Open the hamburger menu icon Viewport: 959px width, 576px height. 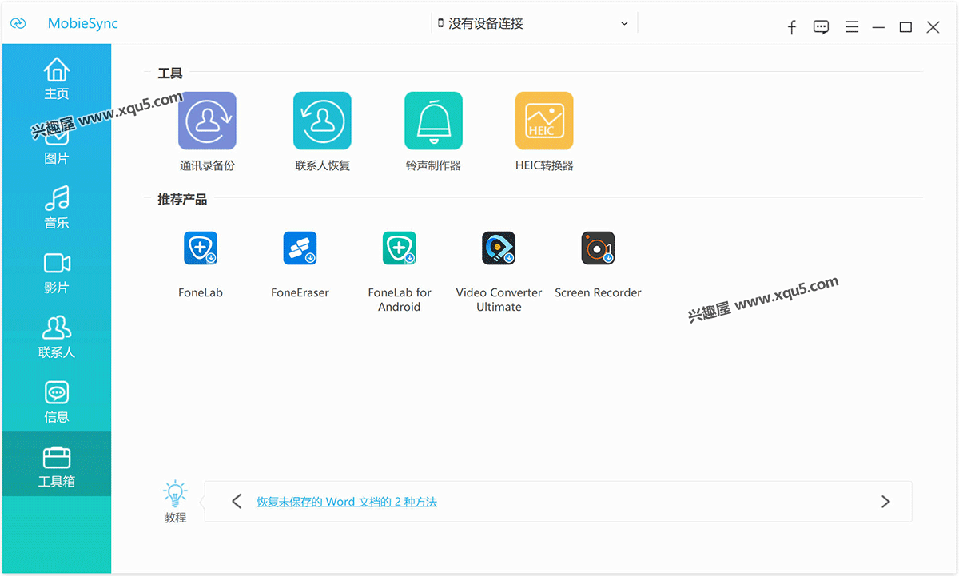[852, 27]
